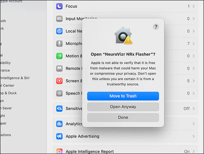
Task: Expand the Microphone row chevron showing 7
Action: coord(193,44)
